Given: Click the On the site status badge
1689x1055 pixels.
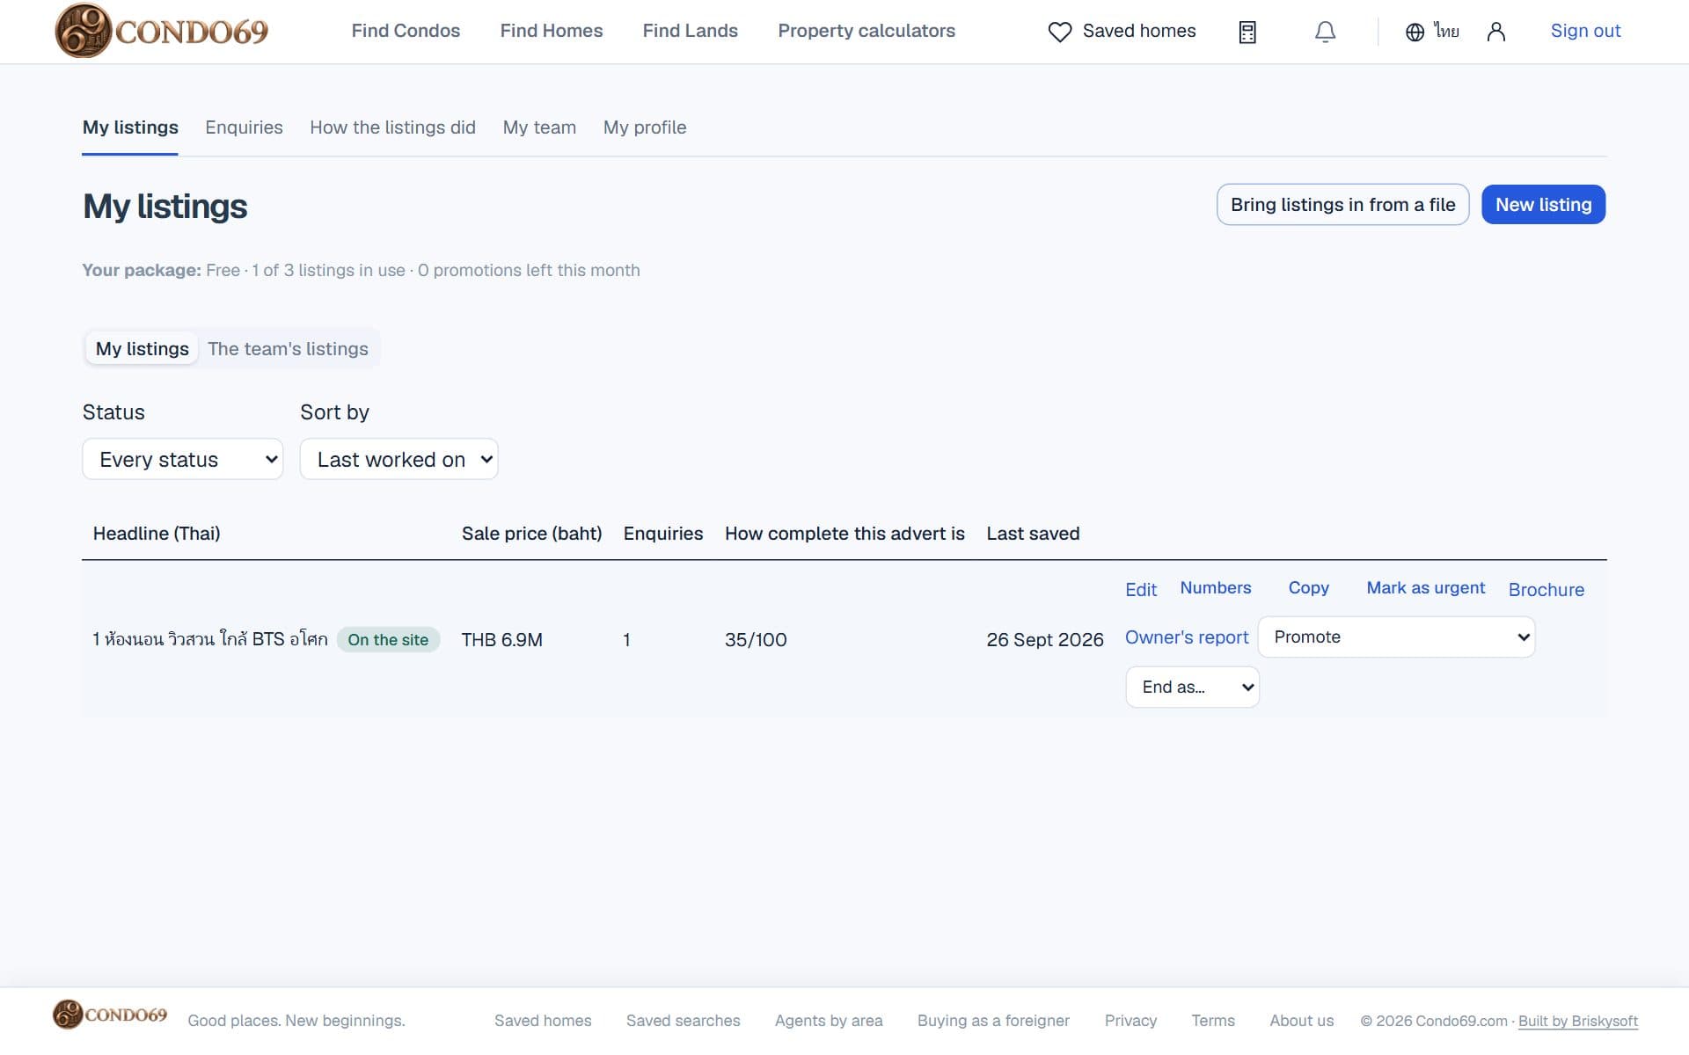Looking at the screenshot, I should coord(388,640).
